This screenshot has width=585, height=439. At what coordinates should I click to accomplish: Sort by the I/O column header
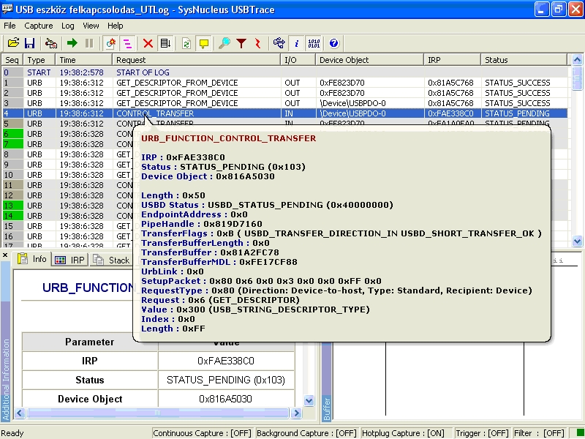(298, 60)
